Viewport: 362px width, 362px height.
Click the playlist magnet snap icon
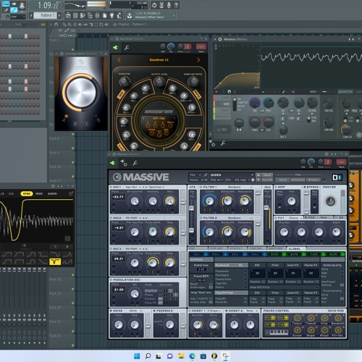[x=56, y=25]
